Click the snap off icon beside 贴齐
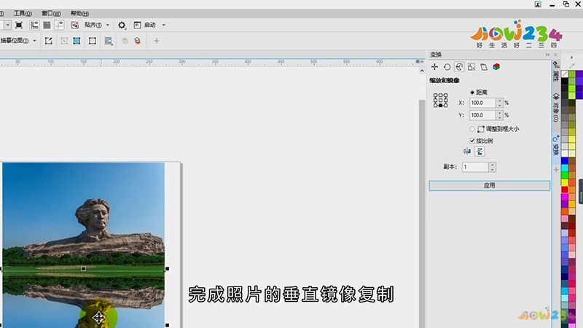The width and height of the screenshot is (583, 328). 75,25
